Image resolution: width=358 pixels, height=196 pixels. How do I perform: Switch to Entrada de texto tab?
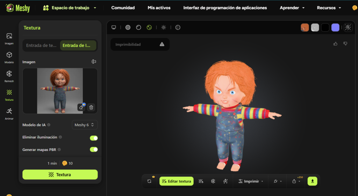41,45
